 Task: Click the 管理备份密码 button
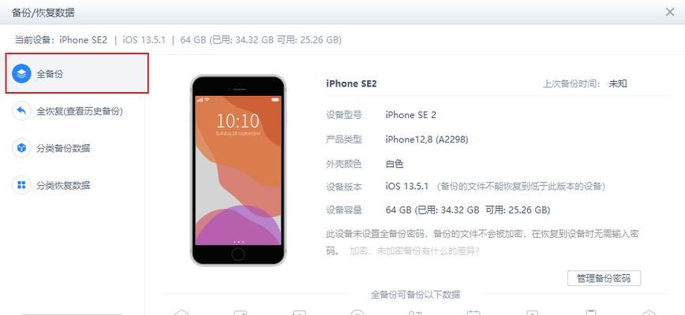coord(604,279)
